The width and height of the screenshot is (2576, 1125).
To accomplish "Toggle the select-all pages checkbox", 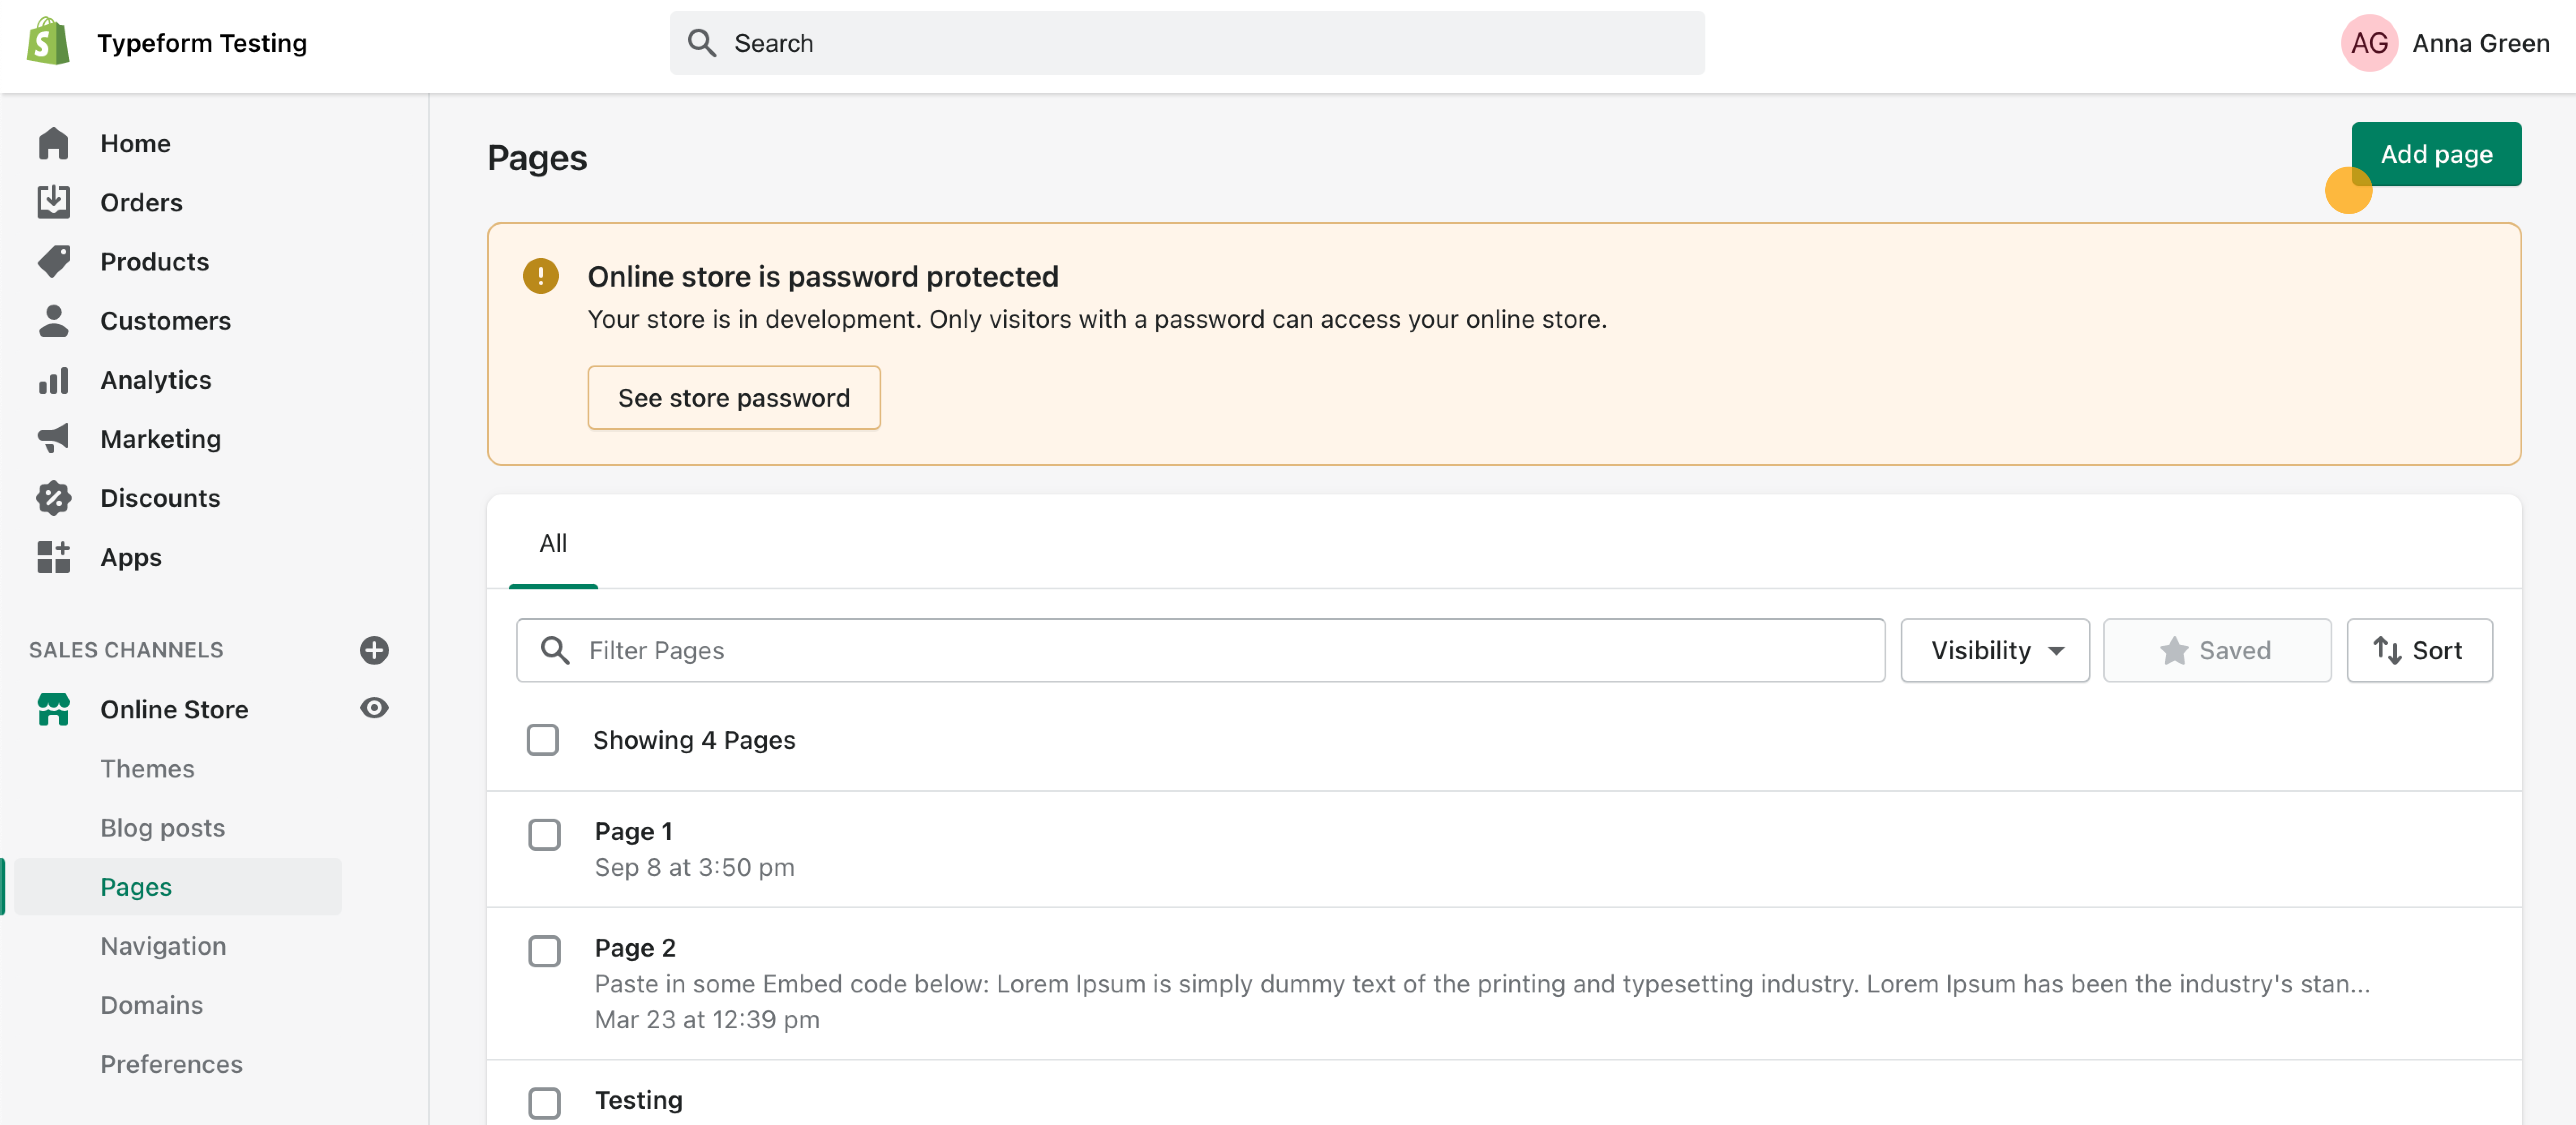I will click(x=542, y=740).
